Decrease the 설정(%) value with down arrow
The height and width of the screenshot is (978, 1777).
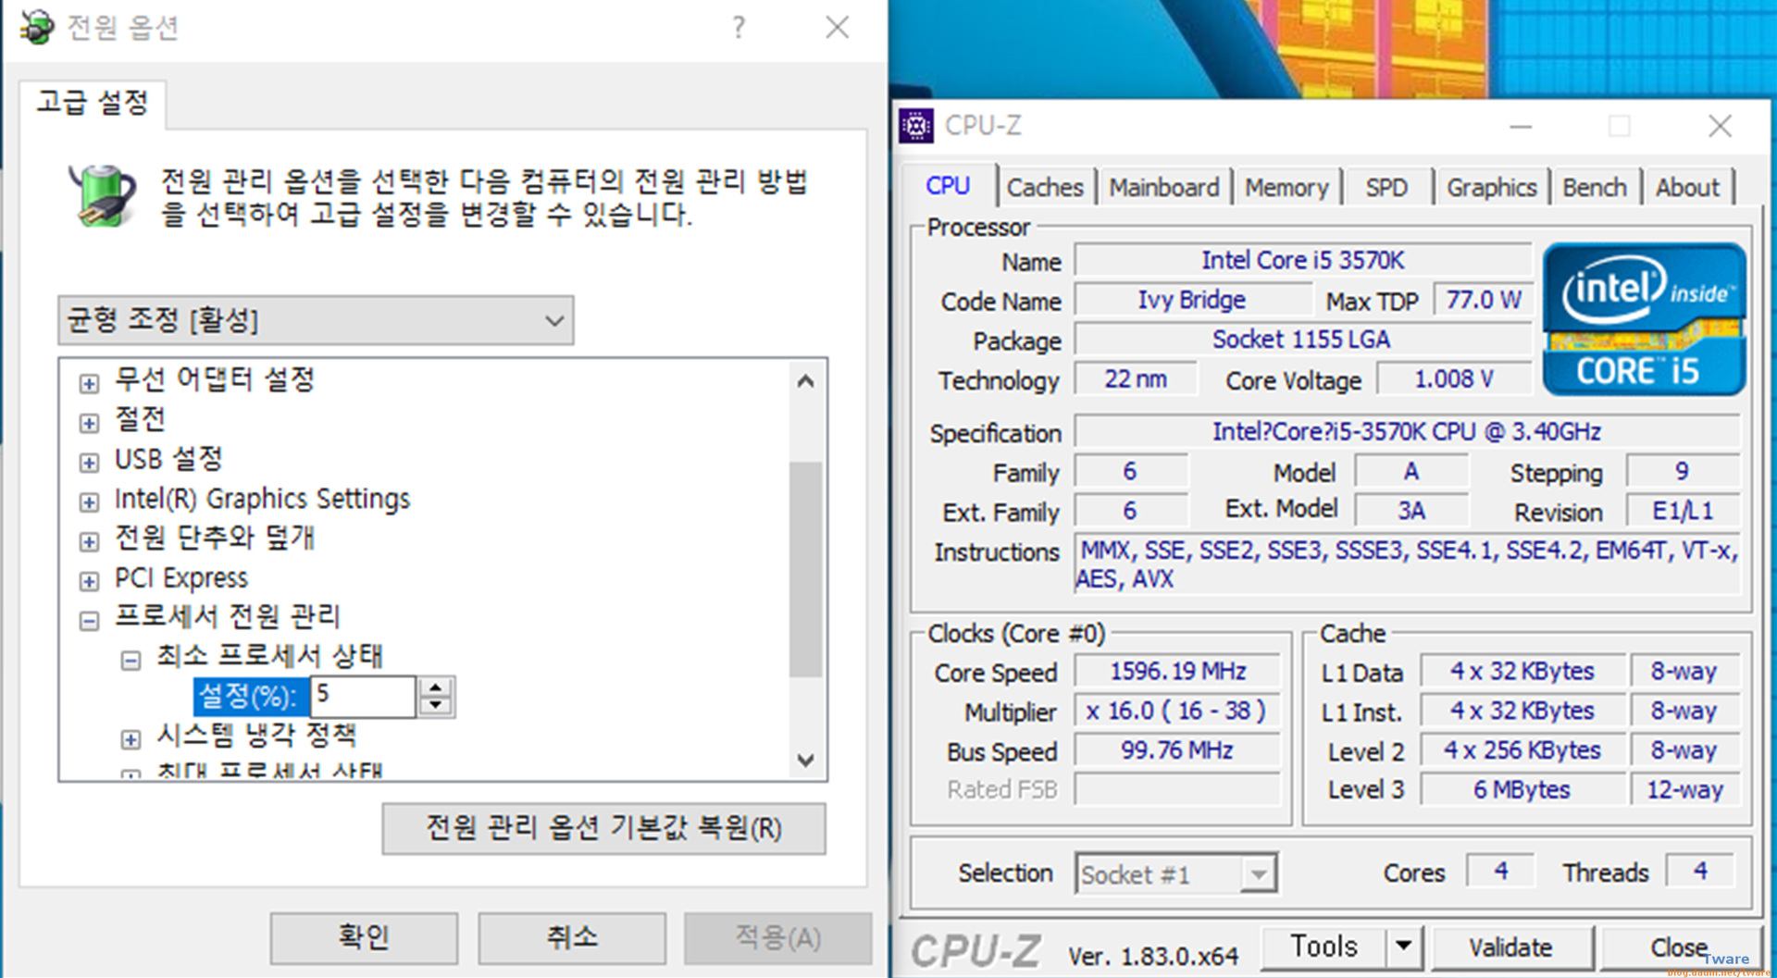click(435, 706)
